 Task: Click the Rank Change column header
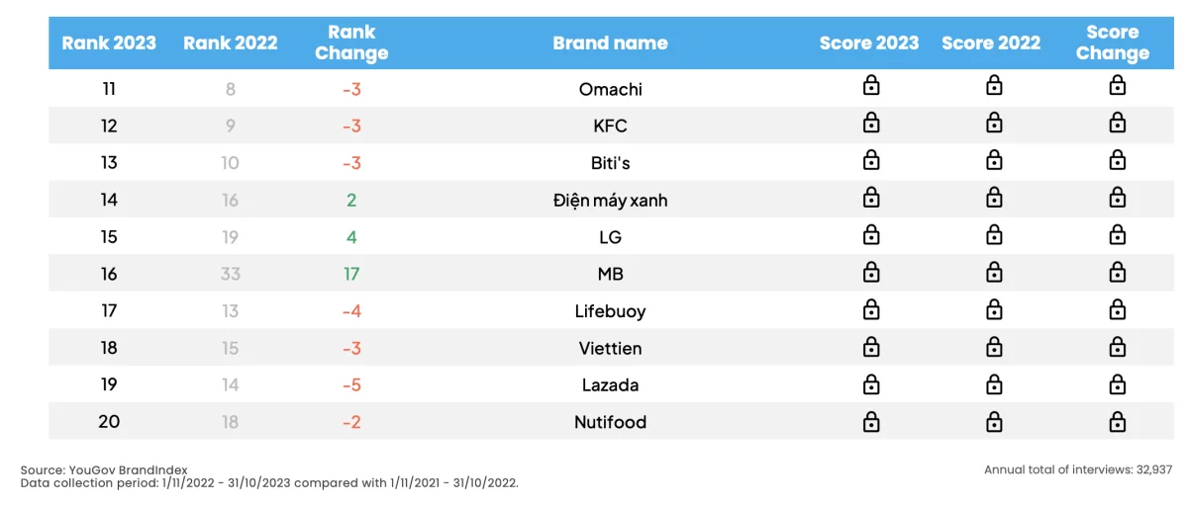pyautogui.click(x=351, y=42)
